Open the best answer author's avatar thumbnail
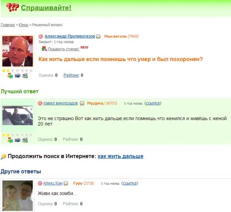231x212 pixels. 18,115
